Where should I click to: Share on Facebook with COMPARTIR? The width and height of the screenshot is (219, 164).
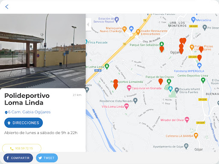18,158
